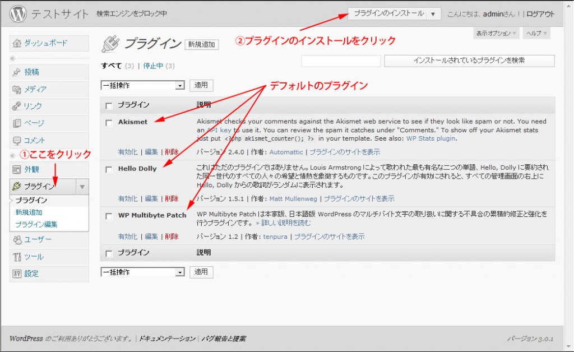Open ユーザー in the sidebar

38,240
